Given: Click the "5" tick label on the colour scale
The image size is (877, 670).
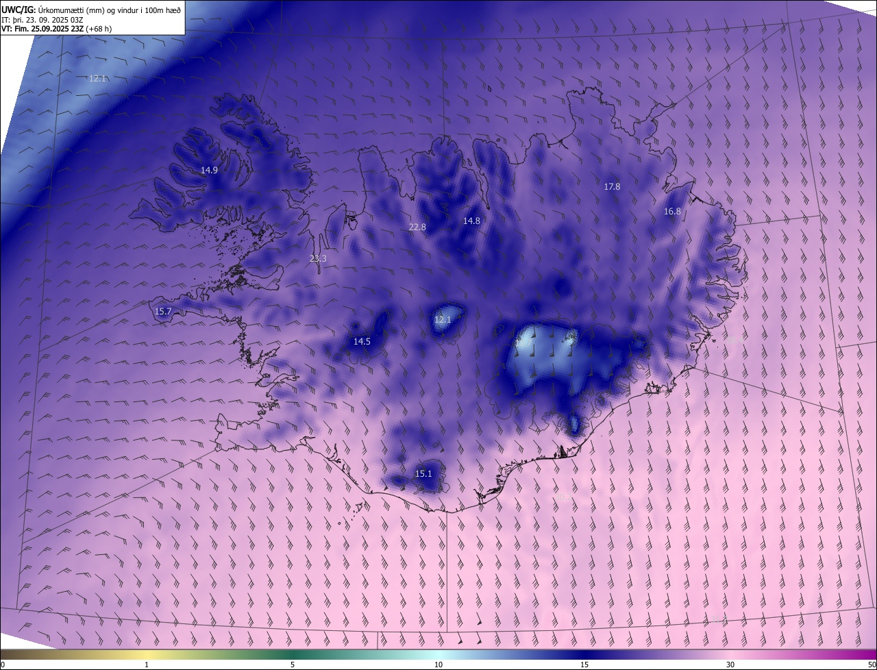Looking at the screenshot, I should click(293, 665).
